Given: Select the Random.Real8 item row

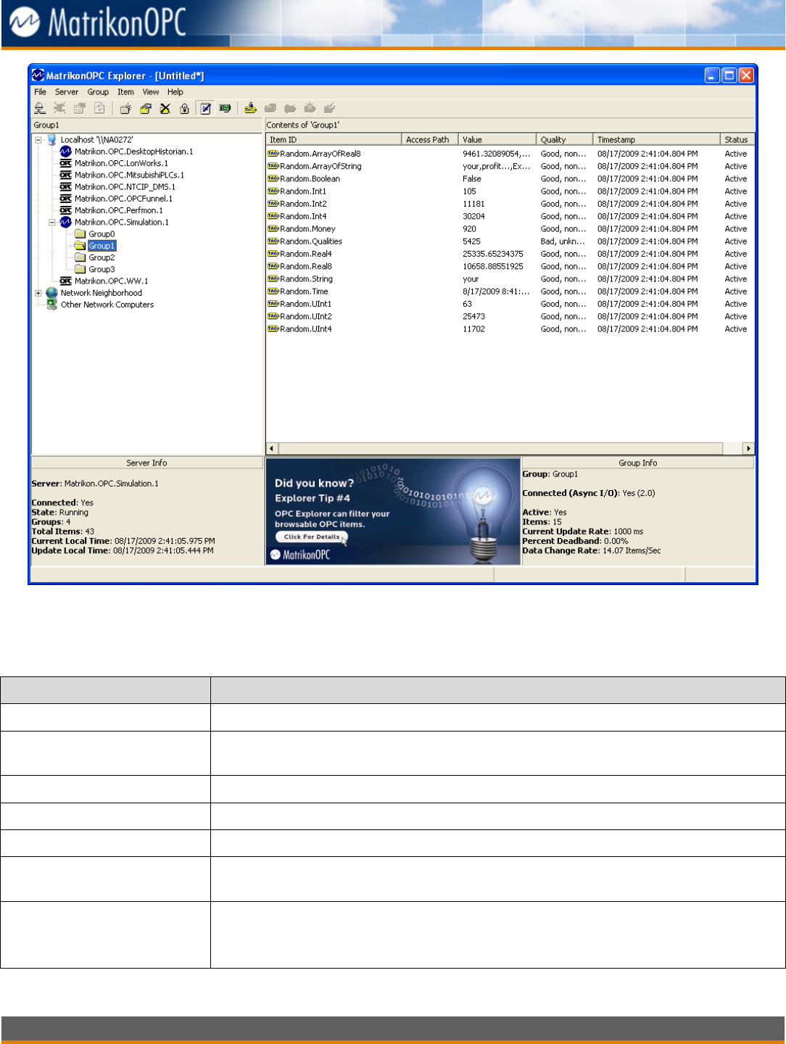Looking at the screenshot, I should pyautogui.click(x=510, y=266).
